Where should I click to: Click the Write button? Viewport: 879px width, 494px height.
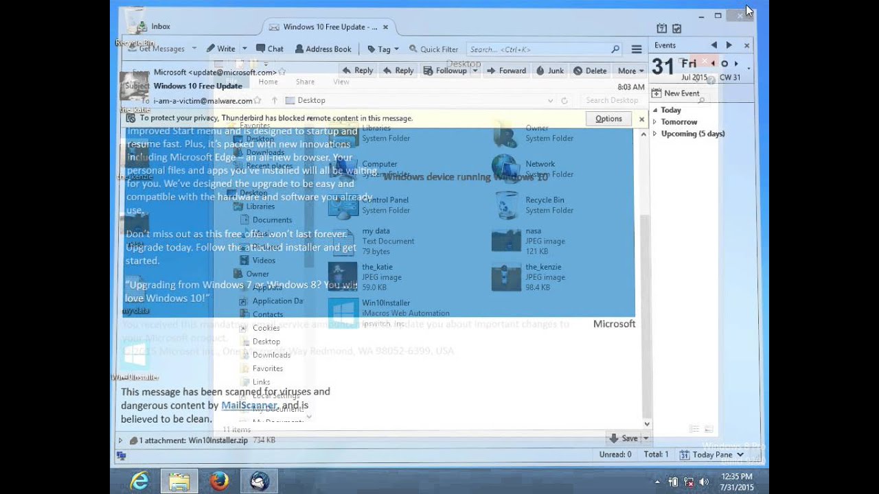(x=220, y=49)
